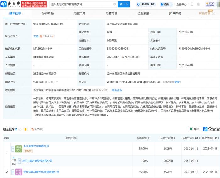Expand the 深圳体邦体育文化发展有限公司 row
The image size is (220, 178).
point(13,172)
